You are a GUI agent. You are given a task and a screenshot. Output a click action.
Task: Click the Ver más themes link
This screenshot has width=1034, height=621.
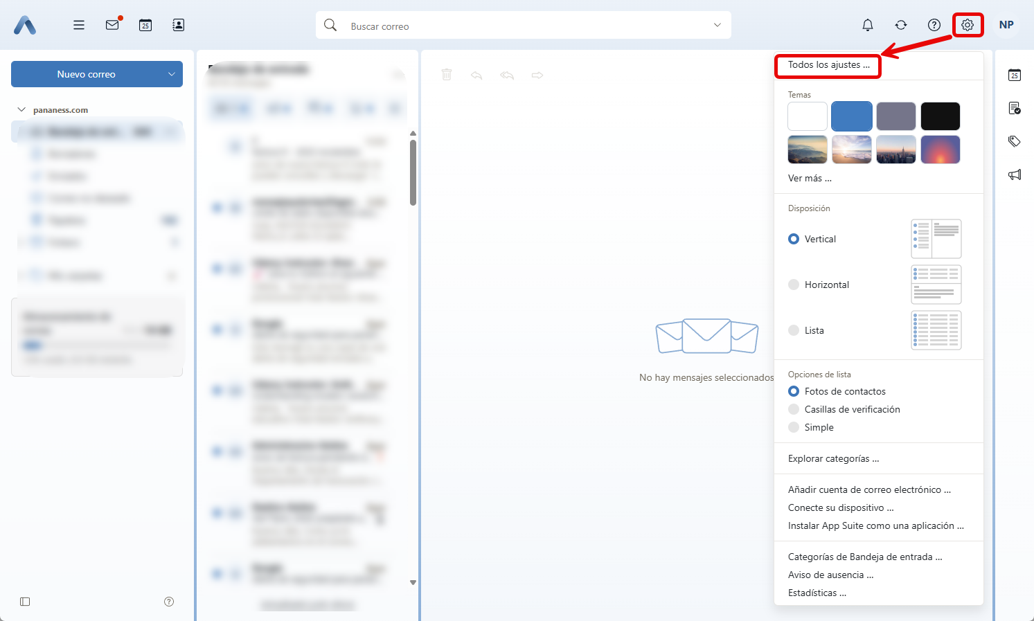tap(810, 178)
